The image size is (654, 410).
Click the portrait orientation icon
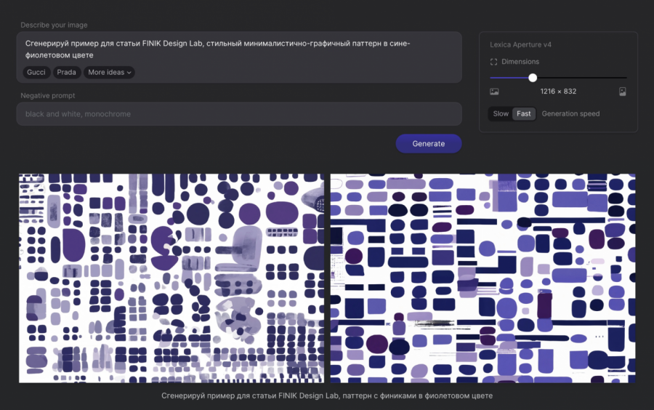pos(622,92)
